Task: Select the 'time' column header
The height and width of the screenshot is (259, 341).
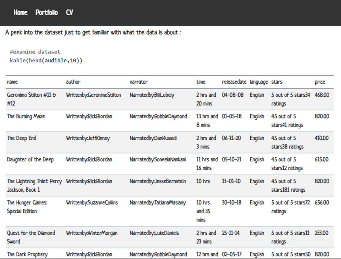Action: click(201, 82)
